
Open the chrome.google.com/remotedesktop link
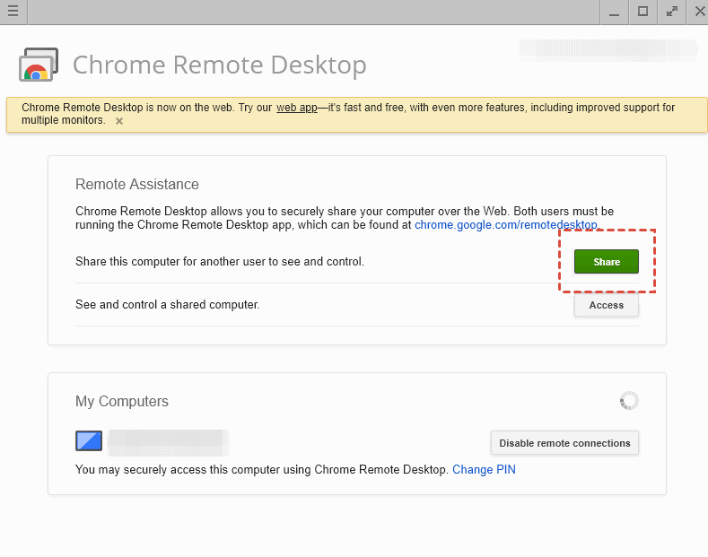(505, 225)
